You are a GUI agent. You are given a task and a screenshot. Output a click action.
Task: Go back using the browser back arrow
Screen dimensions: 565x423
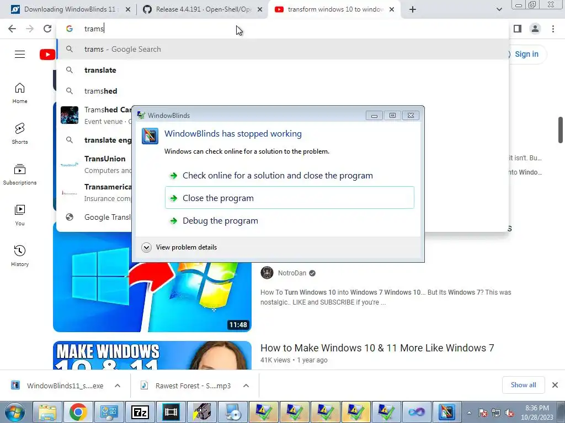pyautogui.click(x=12, y=29)
